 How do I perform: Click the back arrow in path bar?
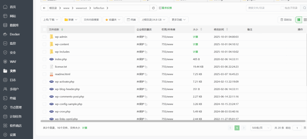pos(44,8)
